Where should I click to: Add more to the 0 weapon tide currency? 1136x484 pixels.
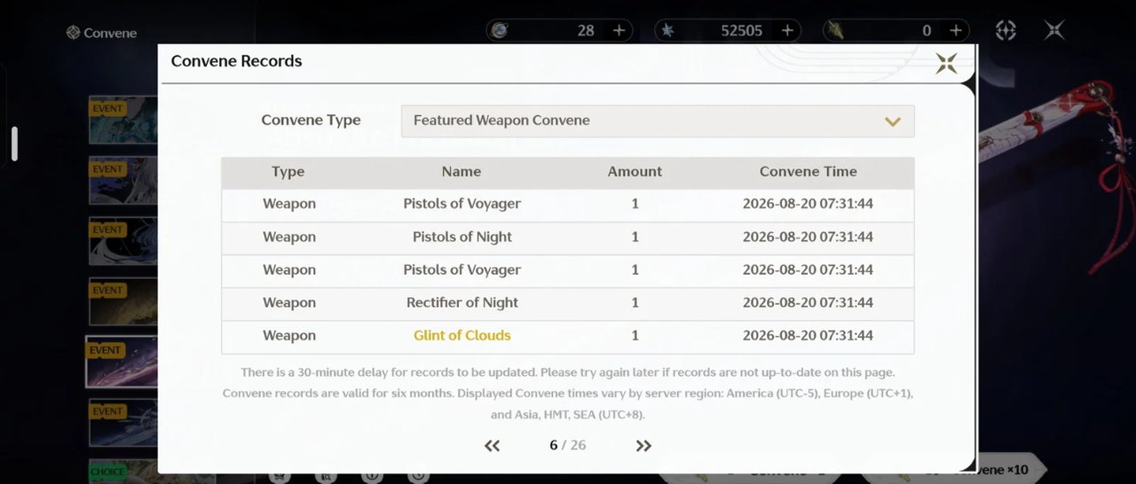click(956, 30)
